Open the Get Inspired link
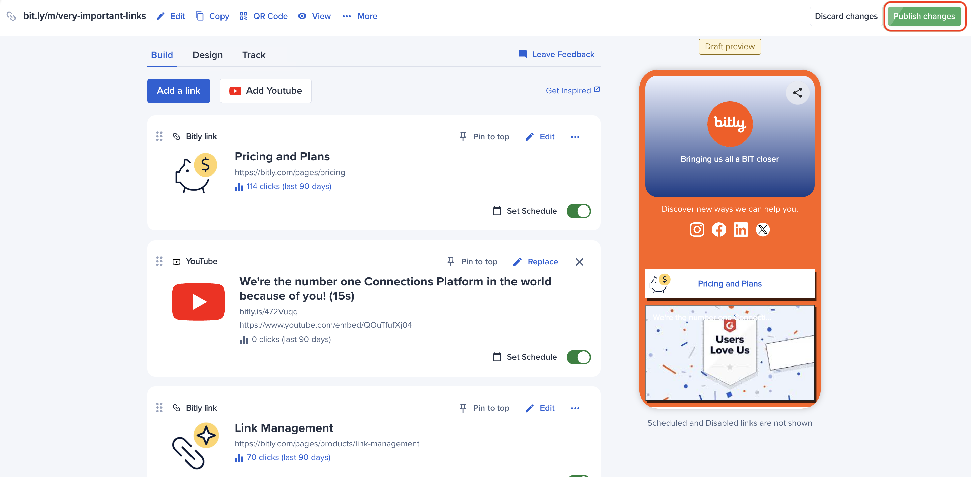This screenshot has width=971, height=477. 572,90
